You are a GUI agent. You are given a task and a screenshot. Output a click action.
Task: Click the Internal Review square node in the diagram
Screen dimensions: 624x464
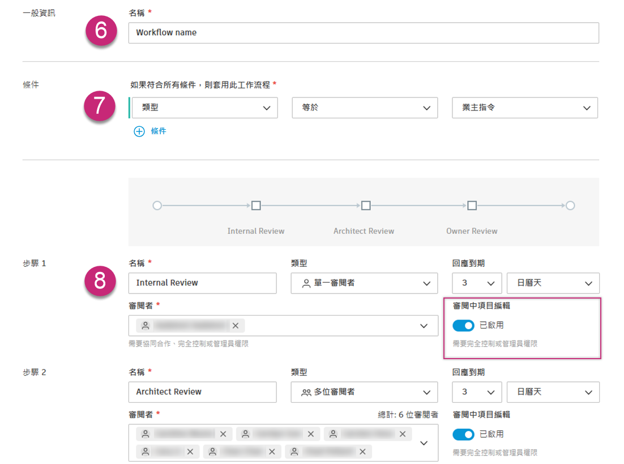[256, 206]
